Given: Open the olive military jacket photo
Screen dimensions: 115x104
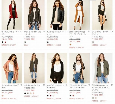Looking at the screenshot, I should [x=102, y=68].
